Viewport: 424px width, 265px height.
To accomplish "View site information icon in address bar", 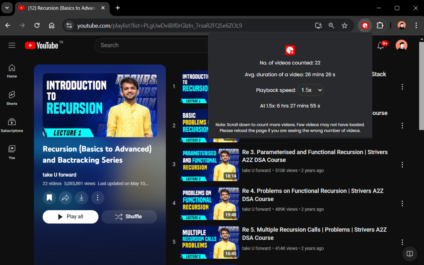I will tap(69, 26).
